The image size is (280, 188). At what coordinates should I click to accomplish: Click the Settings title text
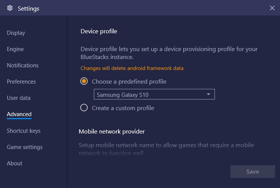point(28,8)
